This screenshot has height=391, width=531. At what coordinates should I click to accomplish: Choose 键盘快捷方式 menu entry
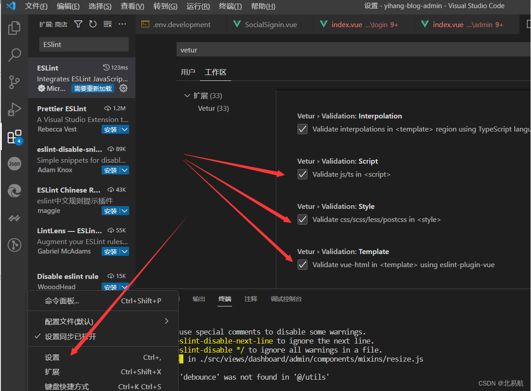pyautogui.click(x=103, y=386)
